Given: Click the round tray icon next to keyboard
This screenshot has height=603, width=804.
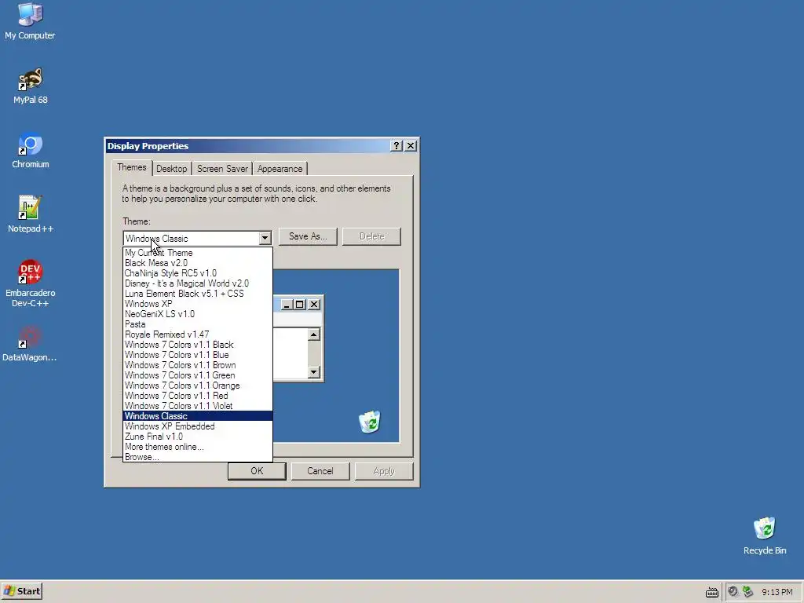Looking at the screenshot, I should [x=733, y=592].
